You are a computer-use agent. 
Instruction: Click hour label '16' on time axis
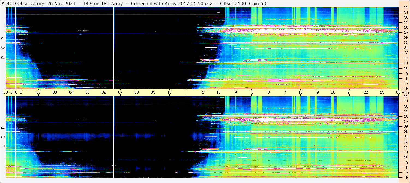268,92
